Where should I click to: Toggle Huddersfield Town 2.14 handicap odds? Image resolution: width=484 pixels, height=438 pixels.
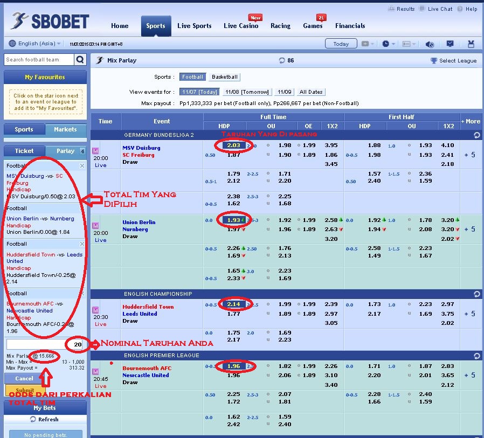[x=234, y=304]
